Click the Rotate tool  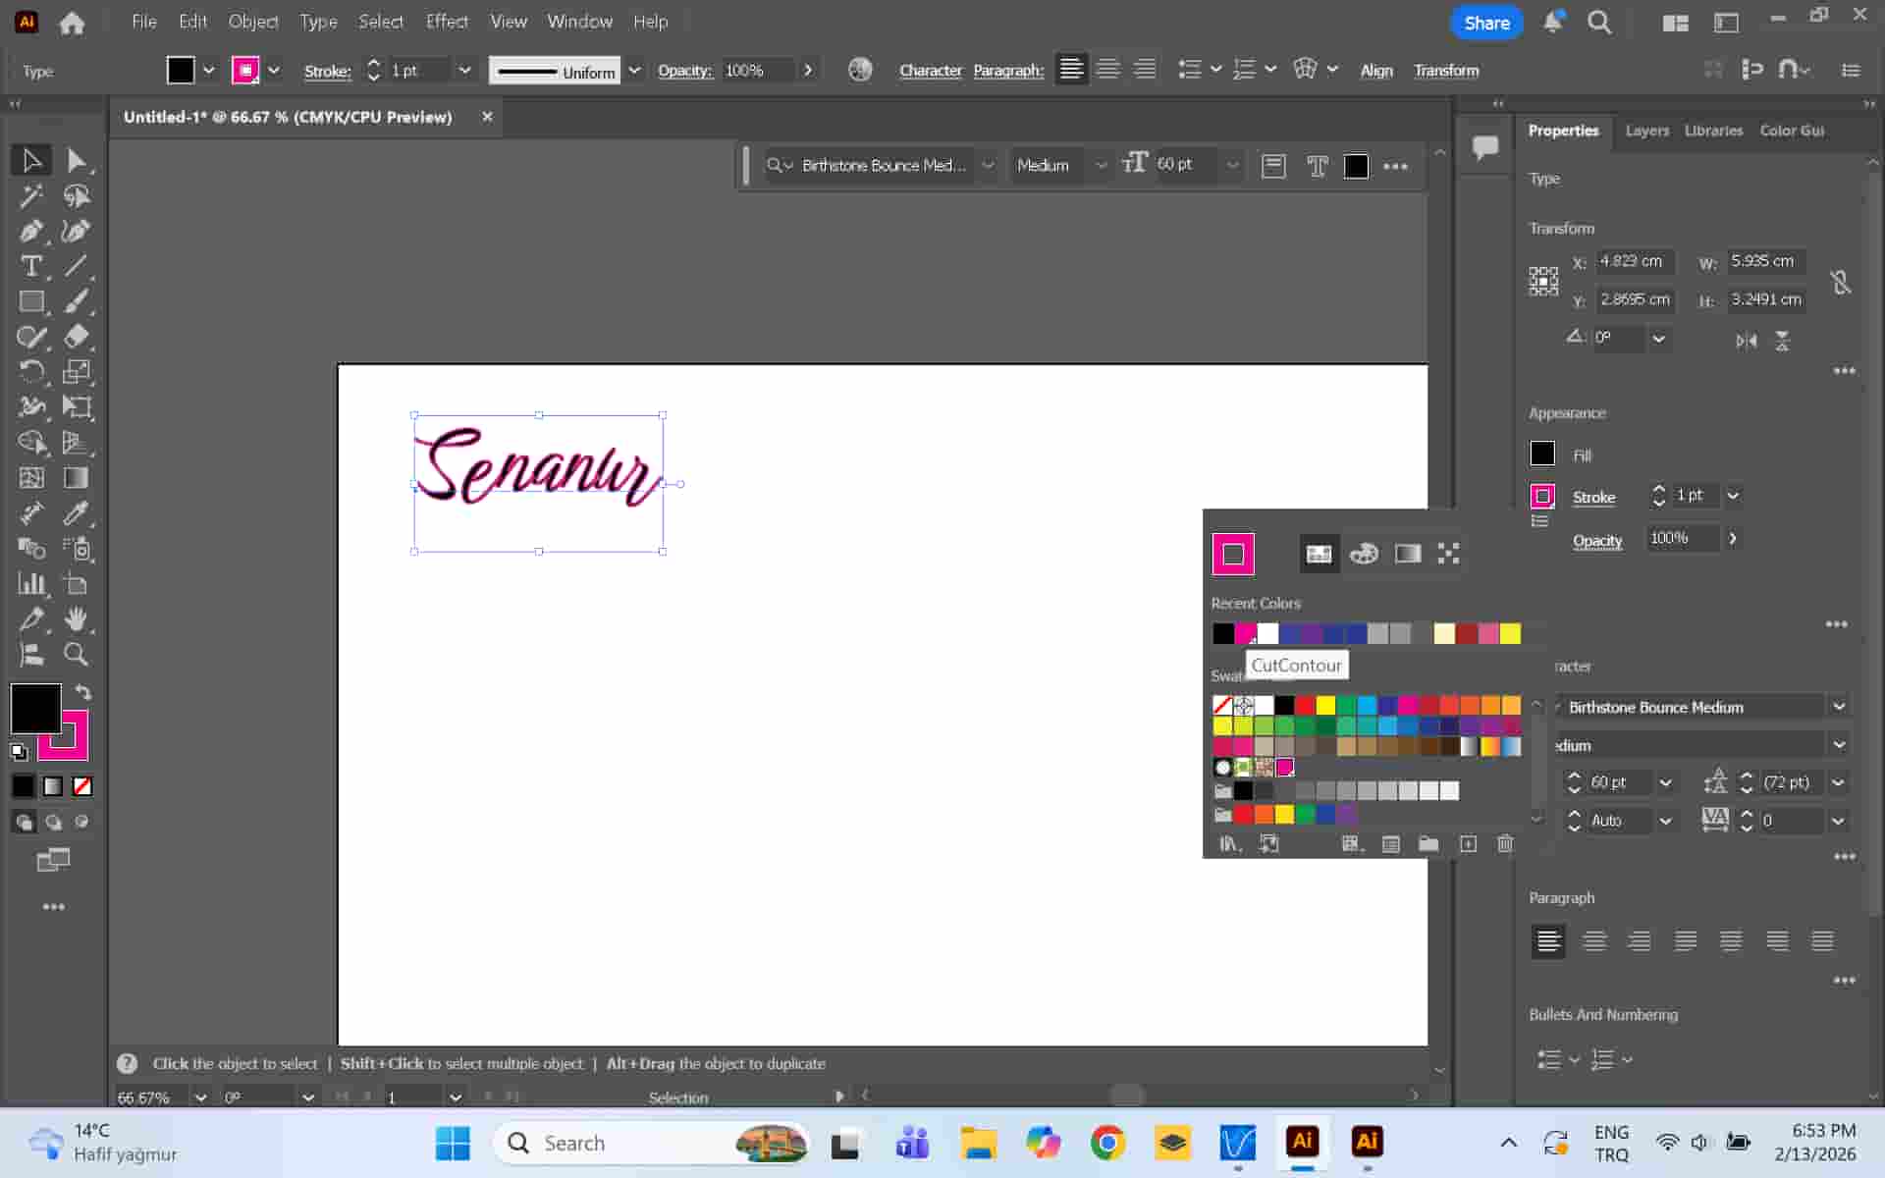pyautogui.click(x=30, y=372)
